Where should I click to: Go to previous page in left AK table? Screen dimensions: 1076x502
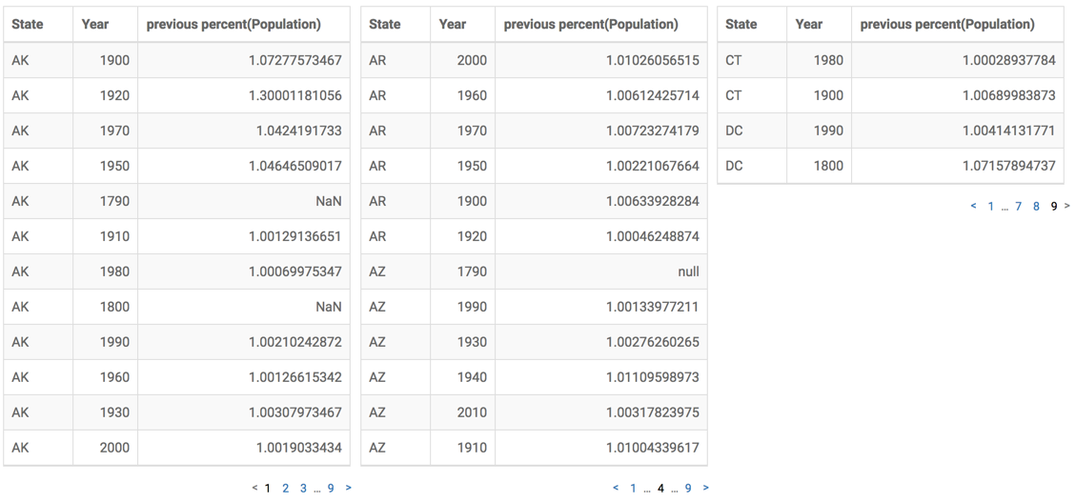tap(255, 489)
